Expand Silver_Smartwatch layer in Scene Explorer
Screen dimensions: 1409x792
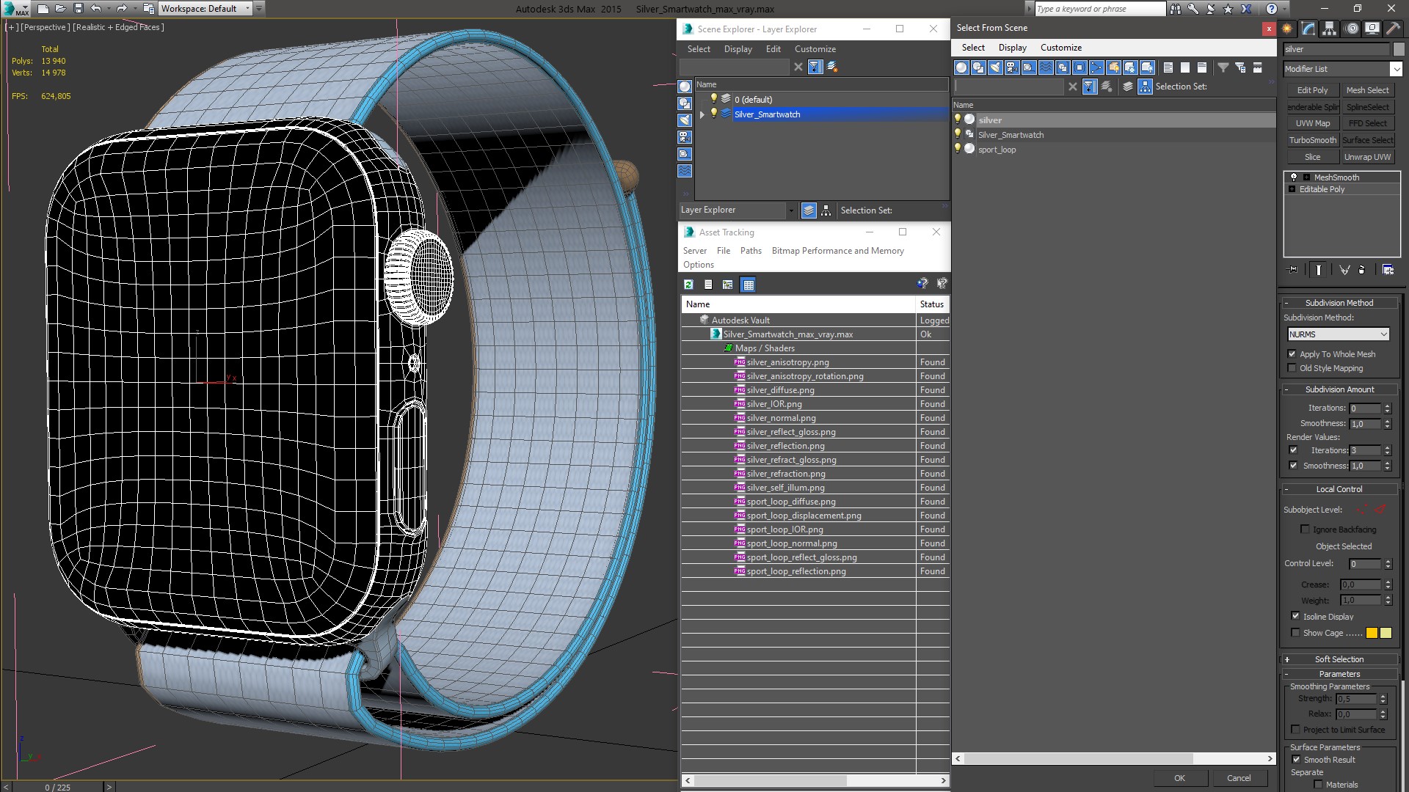click(x=702, y=114)
